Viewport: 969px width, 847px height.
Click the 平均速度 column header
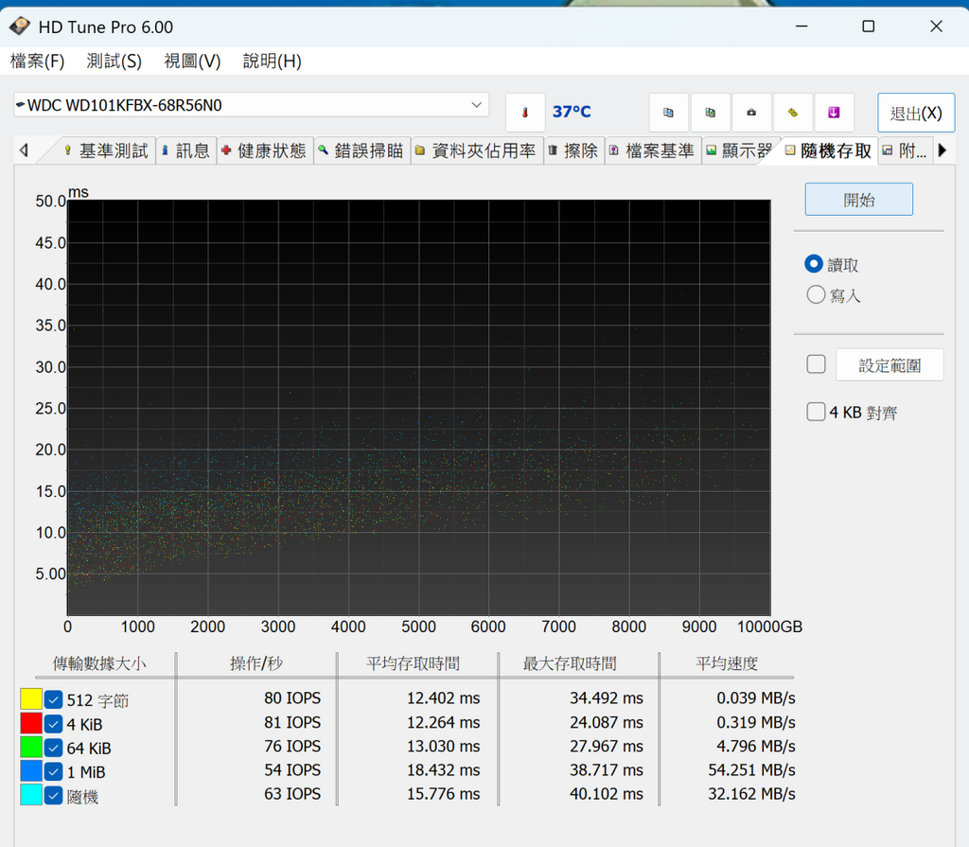click(x=727, y=663)
